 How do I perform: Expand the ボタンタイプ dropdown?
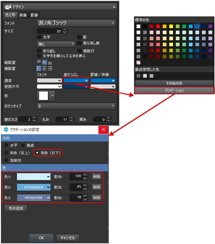point(76,106)
